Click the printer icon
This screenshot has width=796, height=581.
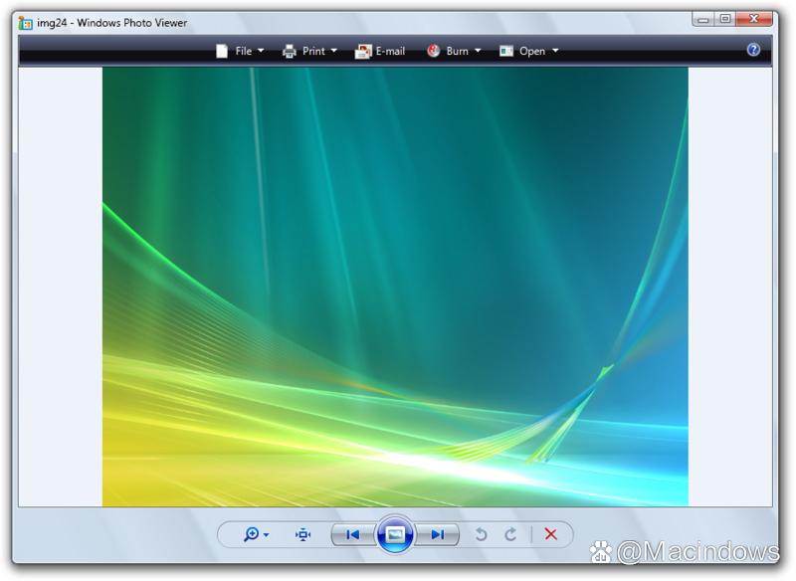pos(290,52)
